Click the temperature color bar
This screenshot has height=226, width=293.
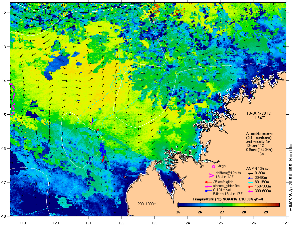click(x=228, y=205)
